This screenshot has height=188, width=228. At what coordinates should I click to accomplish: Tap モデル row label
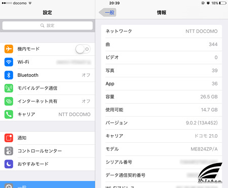pos(112,149)
